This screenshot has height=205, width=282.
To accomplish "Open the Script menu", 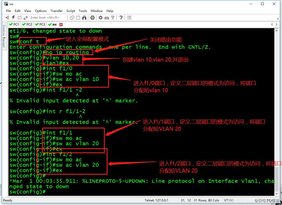I will [71, 11].
